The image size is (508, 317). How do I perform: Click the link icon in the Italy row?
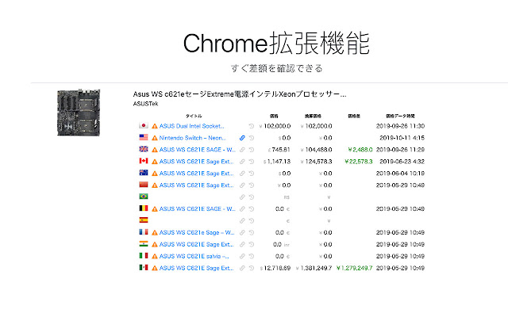click(x=242, y=257)
